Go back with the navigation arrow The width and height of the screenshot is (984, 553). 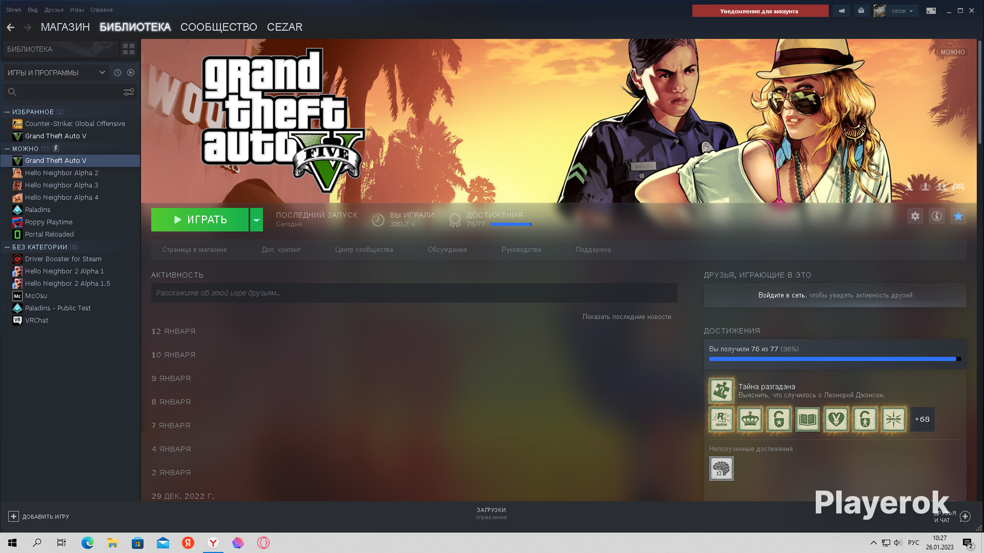(11, 27)
